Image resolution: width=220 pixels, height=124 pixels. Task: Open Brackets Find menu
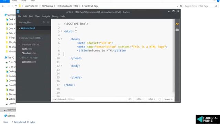pyautogui.click(x=31, y=16)
